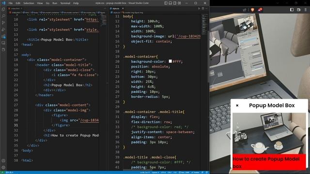Screen dimensions: 310x174
Task: Switch to the index.html editor tab
Action: coord(15,9)
